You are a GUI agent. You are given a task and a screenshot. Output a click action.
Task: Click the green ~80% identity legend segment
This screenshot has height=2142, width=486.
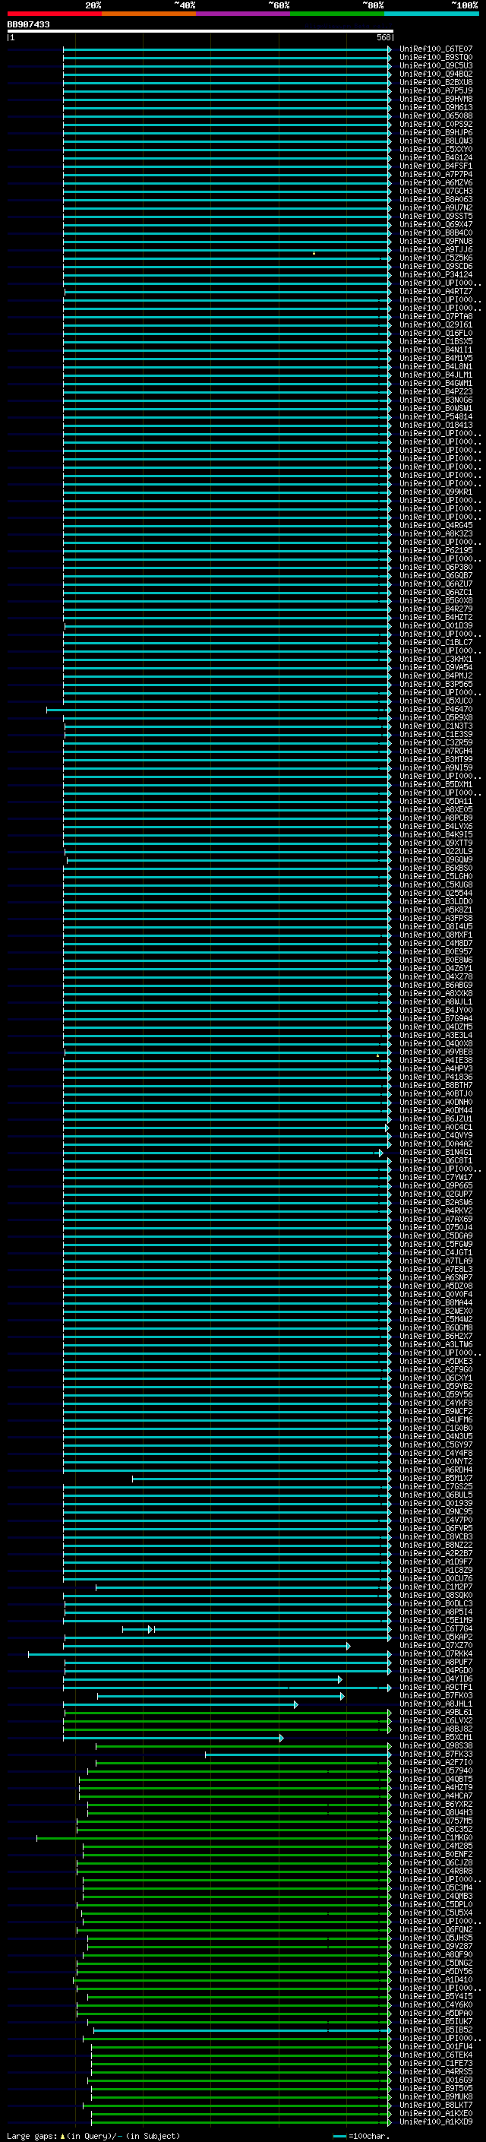tap(337, 14)
